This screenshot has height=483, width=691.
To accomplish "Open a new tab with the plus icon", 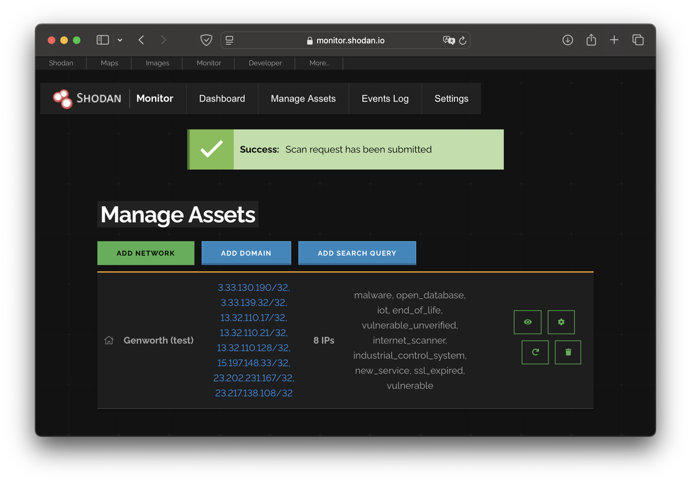I will tap(614, 39).
